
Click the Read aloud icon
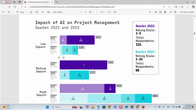point(43,12)
